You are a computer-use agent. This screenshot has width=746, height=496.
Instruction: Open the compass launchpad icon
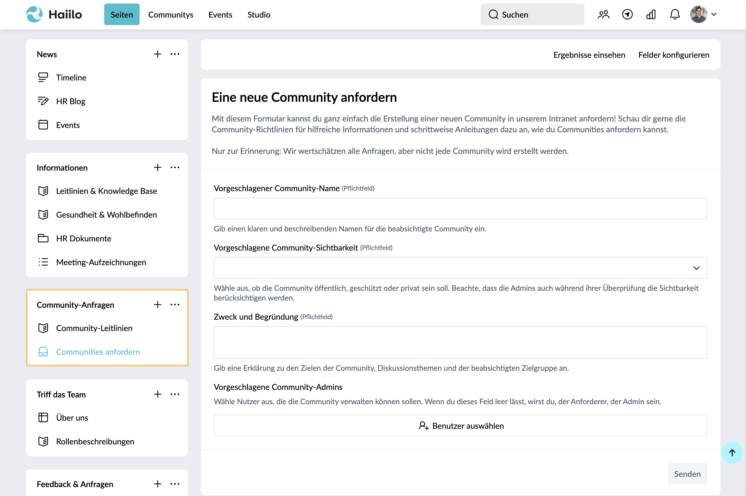coord(627,15)
